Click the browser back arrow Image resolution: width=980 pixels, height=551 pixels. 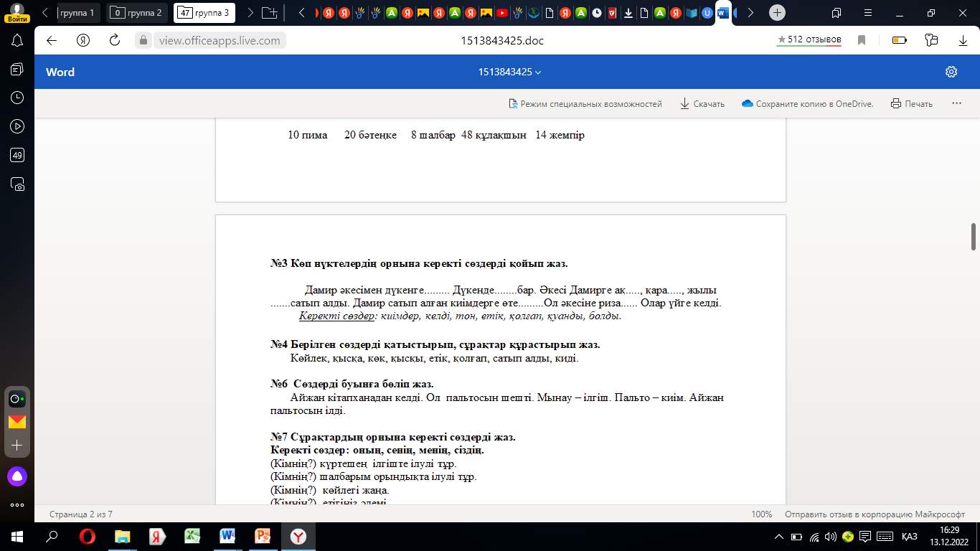[52, 40]
